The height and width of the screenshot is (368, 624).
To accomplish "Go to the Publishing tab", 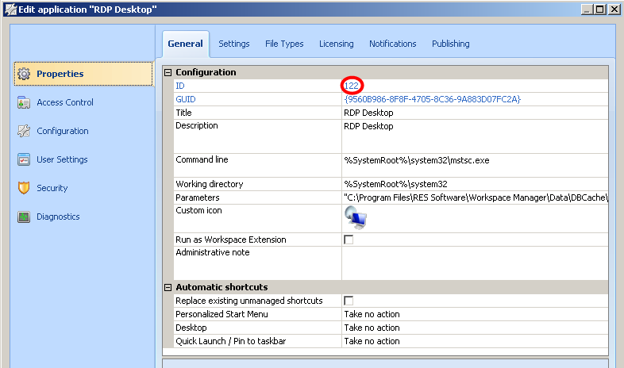I will [450, 44].
